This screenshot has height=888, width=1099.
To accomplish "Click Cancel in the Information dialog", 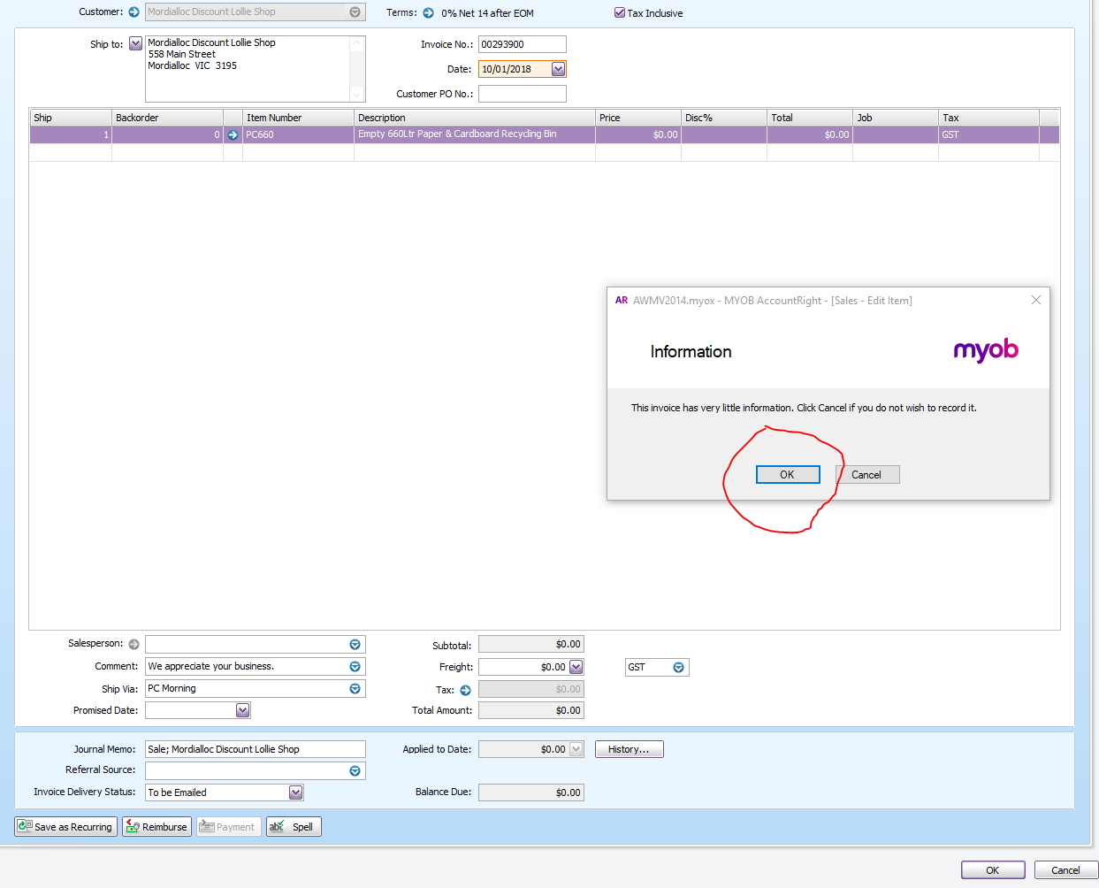I will 867,475.
